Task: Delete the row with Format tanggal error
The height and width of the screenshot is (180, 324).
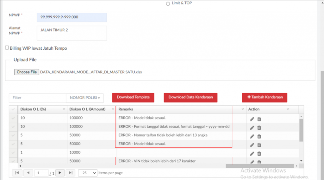Action: point(259,128)
